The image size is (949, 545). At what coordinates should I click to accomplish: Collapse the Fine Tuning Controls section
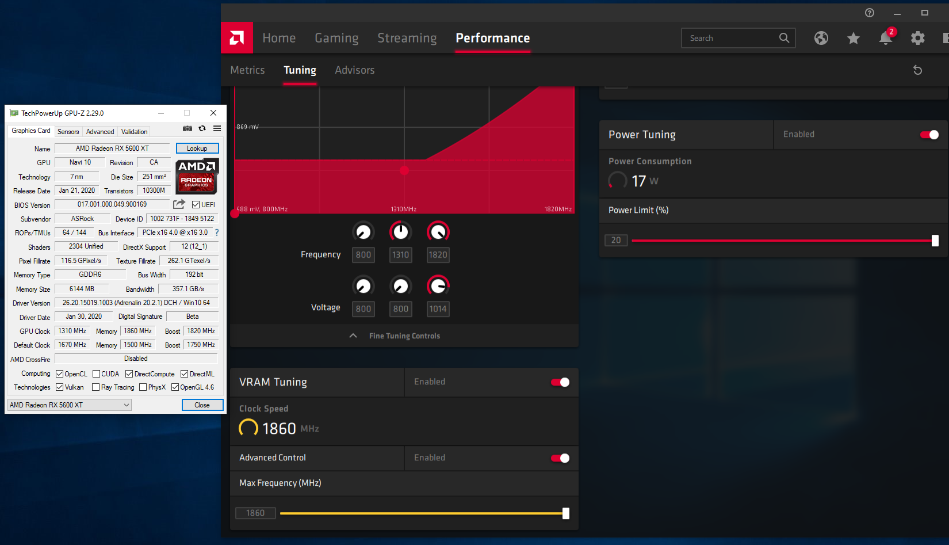tap(404, 336)
